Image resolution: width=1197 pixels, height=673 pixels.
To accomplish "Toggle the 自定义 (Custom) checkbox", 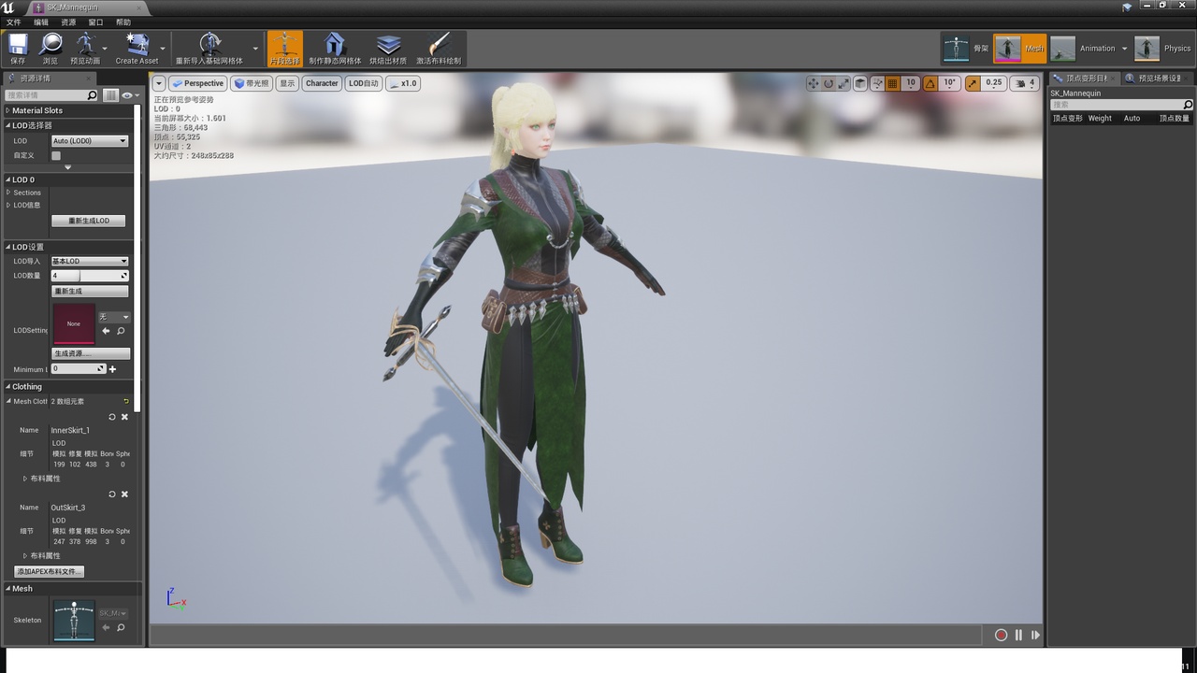I will click(x=56, y=155).
